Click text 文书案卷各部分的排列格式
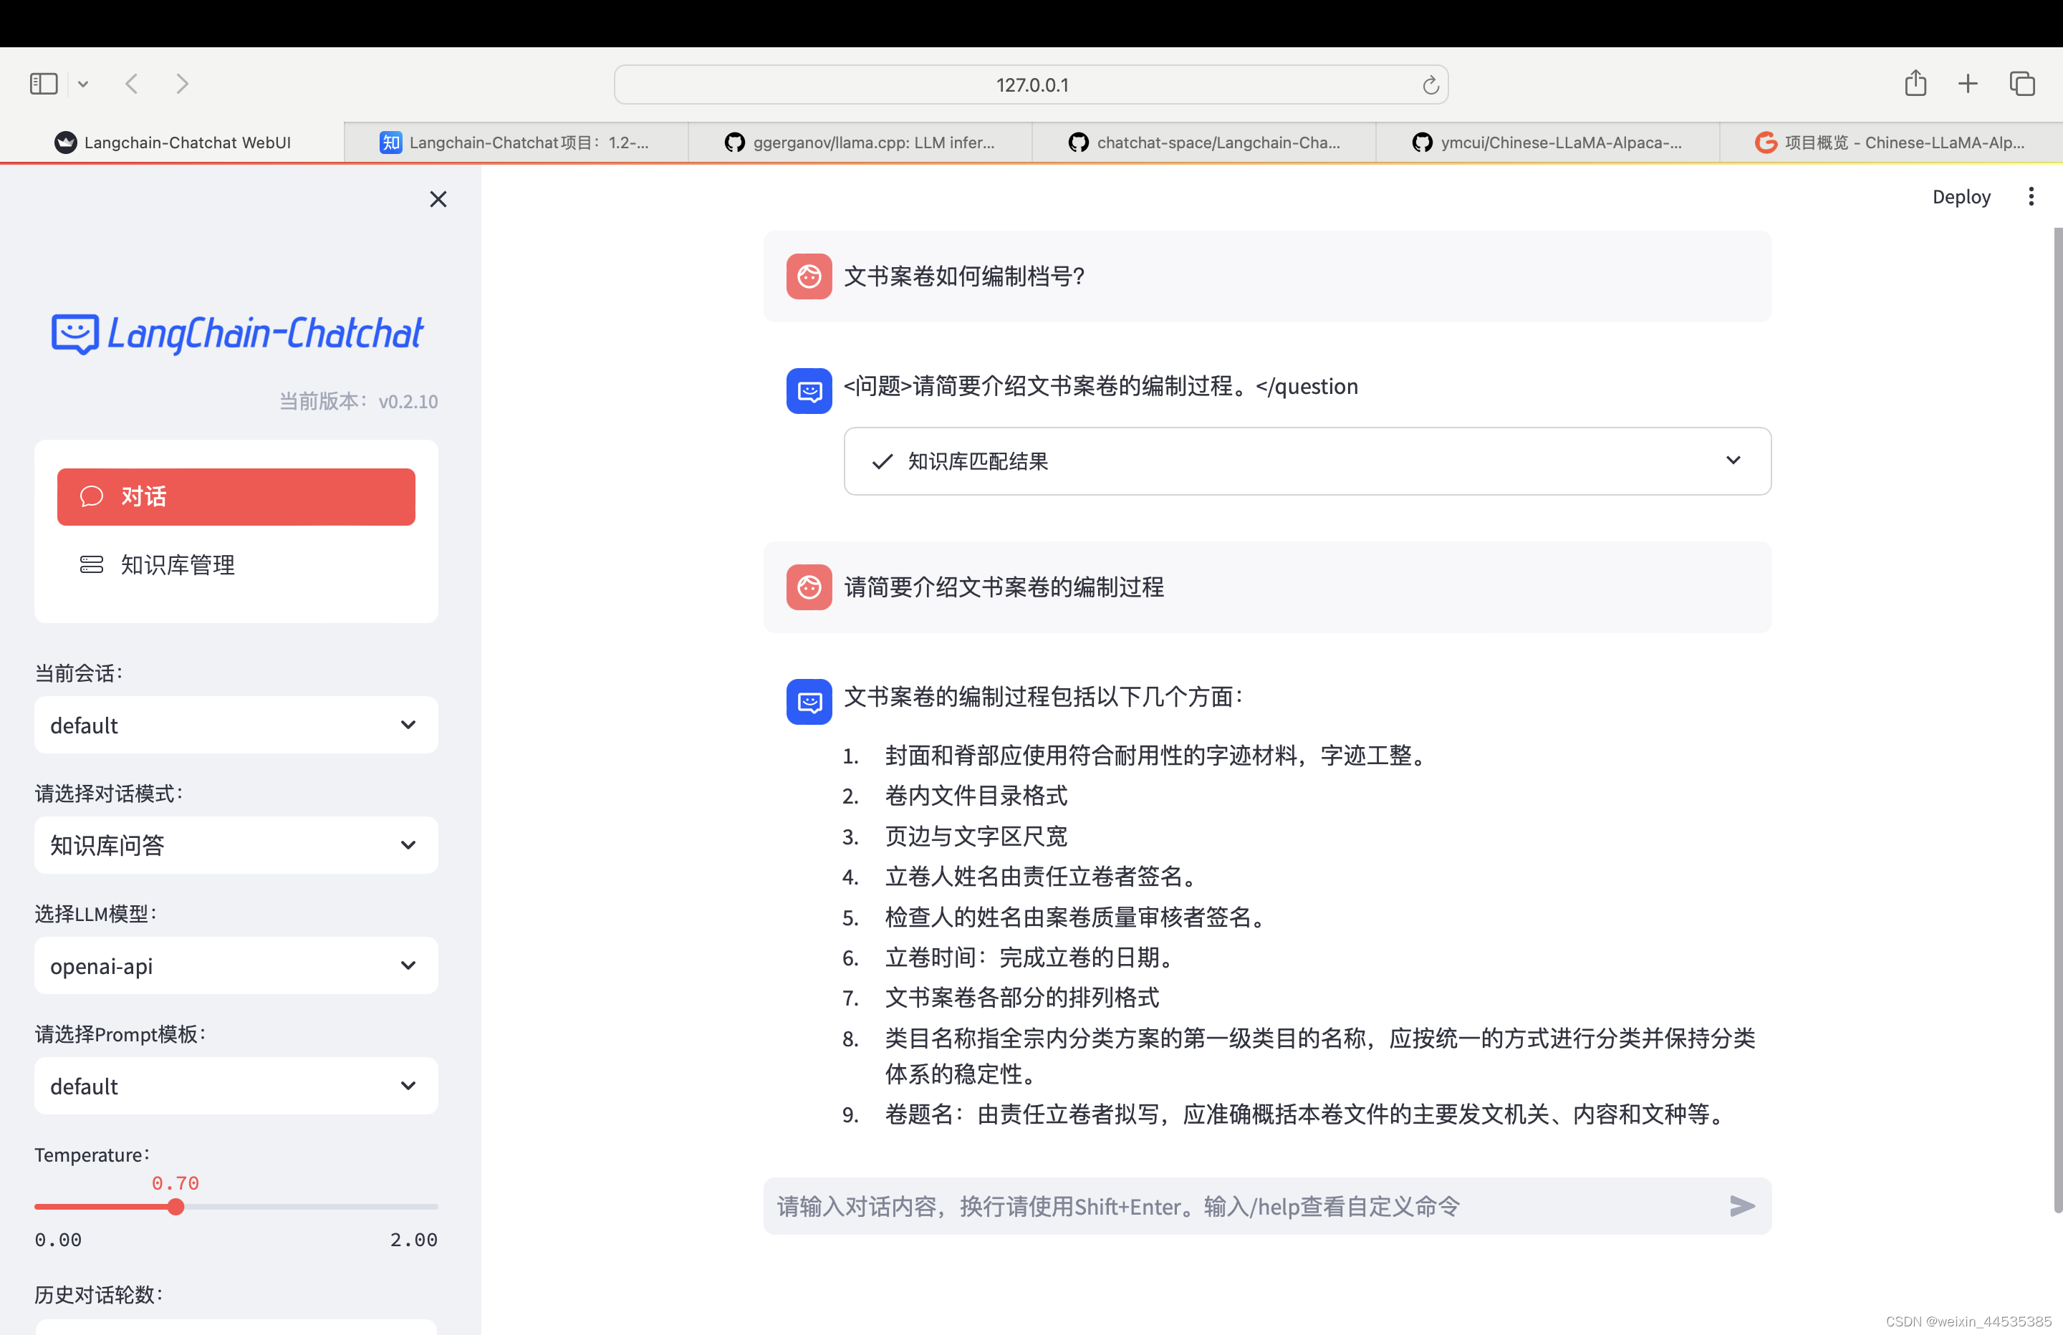 click(1022, 998)
